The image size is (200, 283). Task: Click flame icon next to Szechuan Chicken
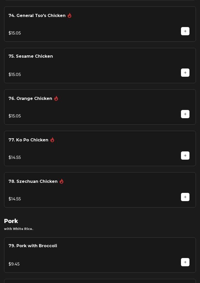click(61, 181)
